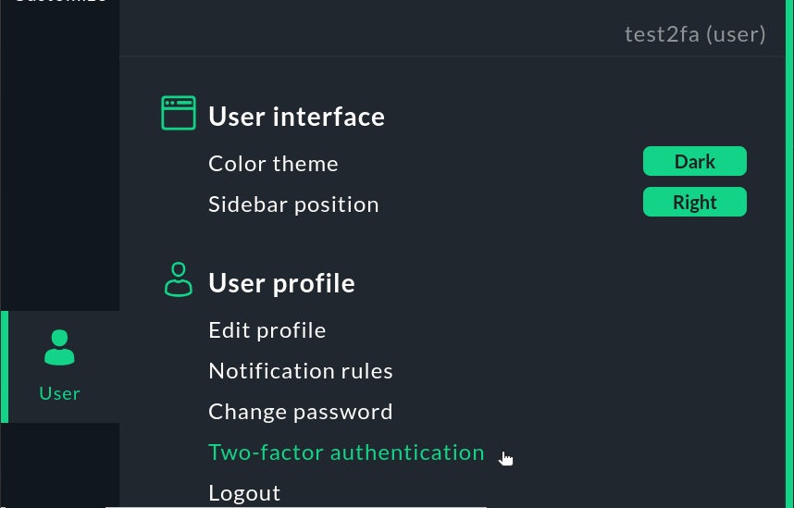This screenshot has width=794, height=508.
Task: Open Edit profile
Action: tap(267, 330)
